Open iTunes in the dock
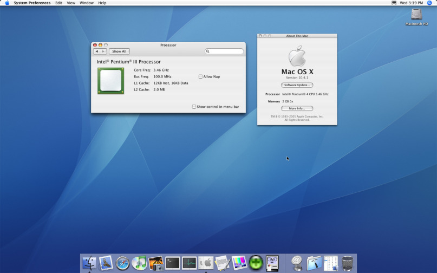Image resolution: width=437 pixels, height=273 pixels. [x=140, y=263]
